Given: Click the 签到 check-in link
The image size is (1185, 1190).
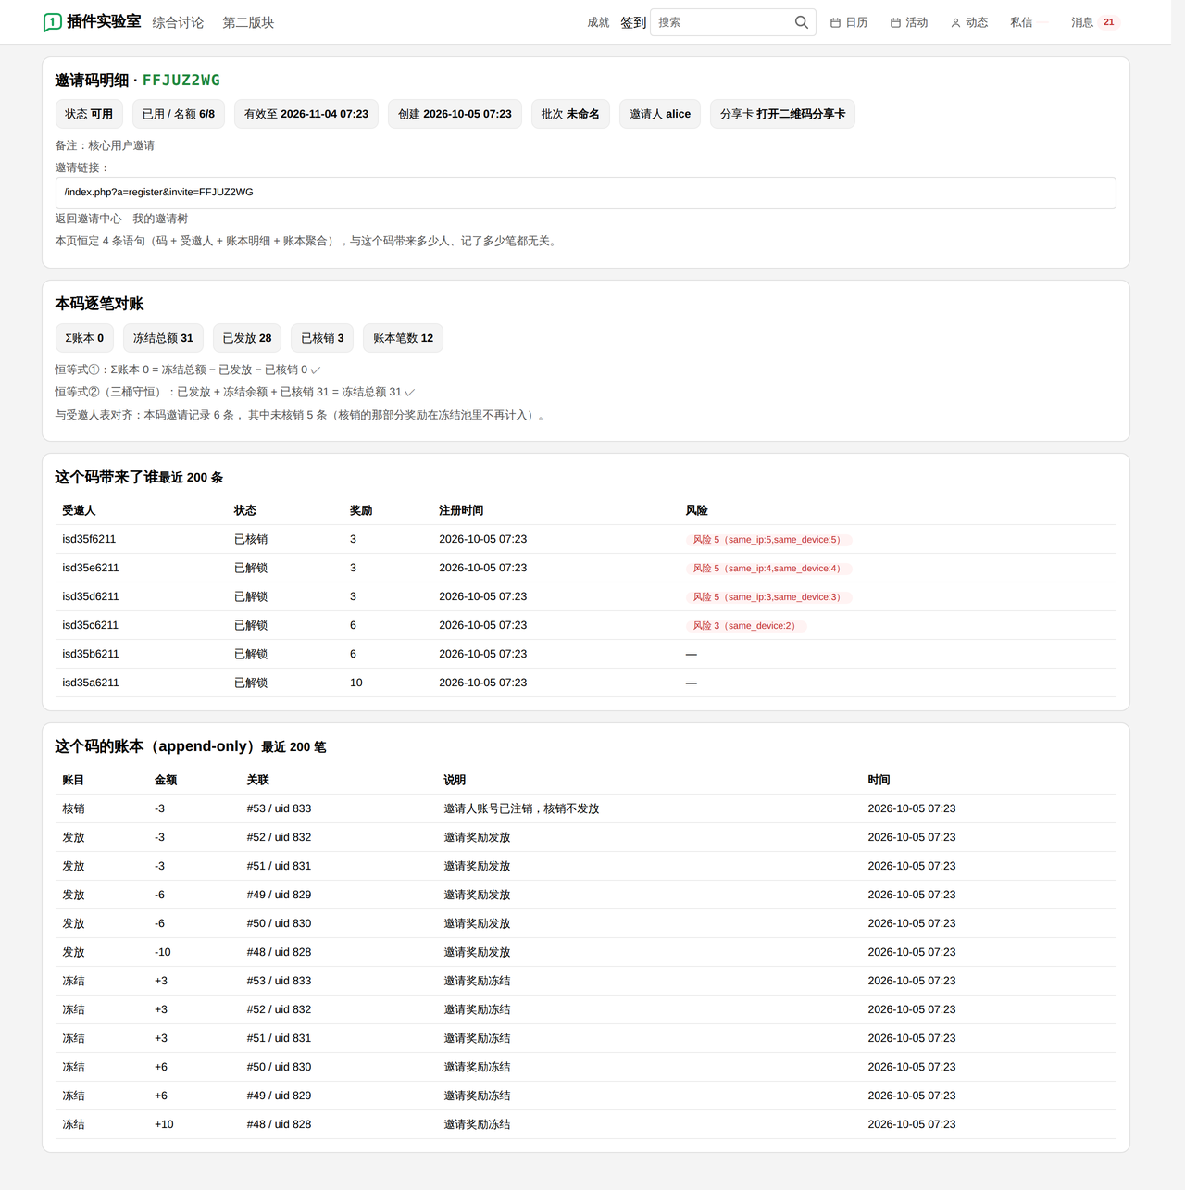Looking at the screenshot, I should [633, 22].
